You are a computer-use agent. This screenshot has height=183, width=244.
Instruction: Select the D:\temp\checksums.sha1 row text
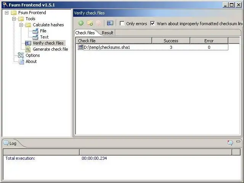[x=107, y=47]
